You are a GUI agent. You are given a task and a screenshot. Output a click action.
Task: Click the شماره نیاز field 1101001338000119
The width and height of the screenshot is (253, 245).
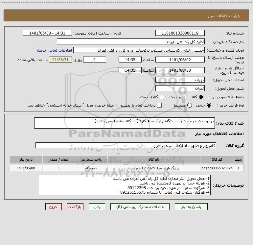pos(180,33)
